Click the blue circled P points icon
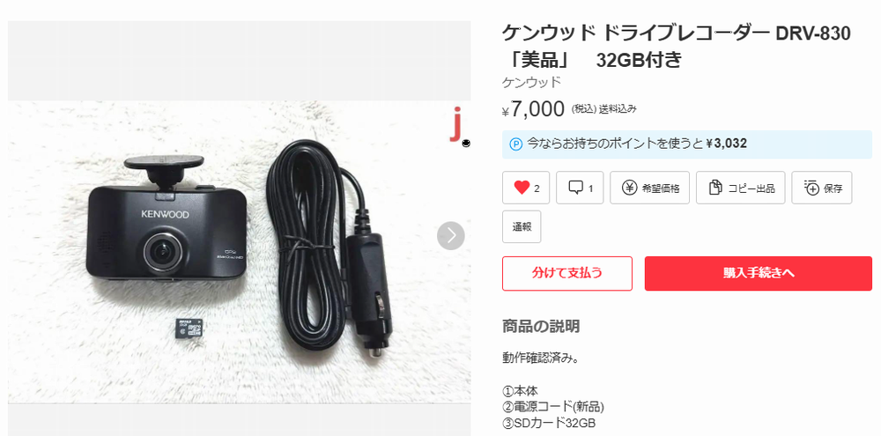881x436 pixels. 515,144
